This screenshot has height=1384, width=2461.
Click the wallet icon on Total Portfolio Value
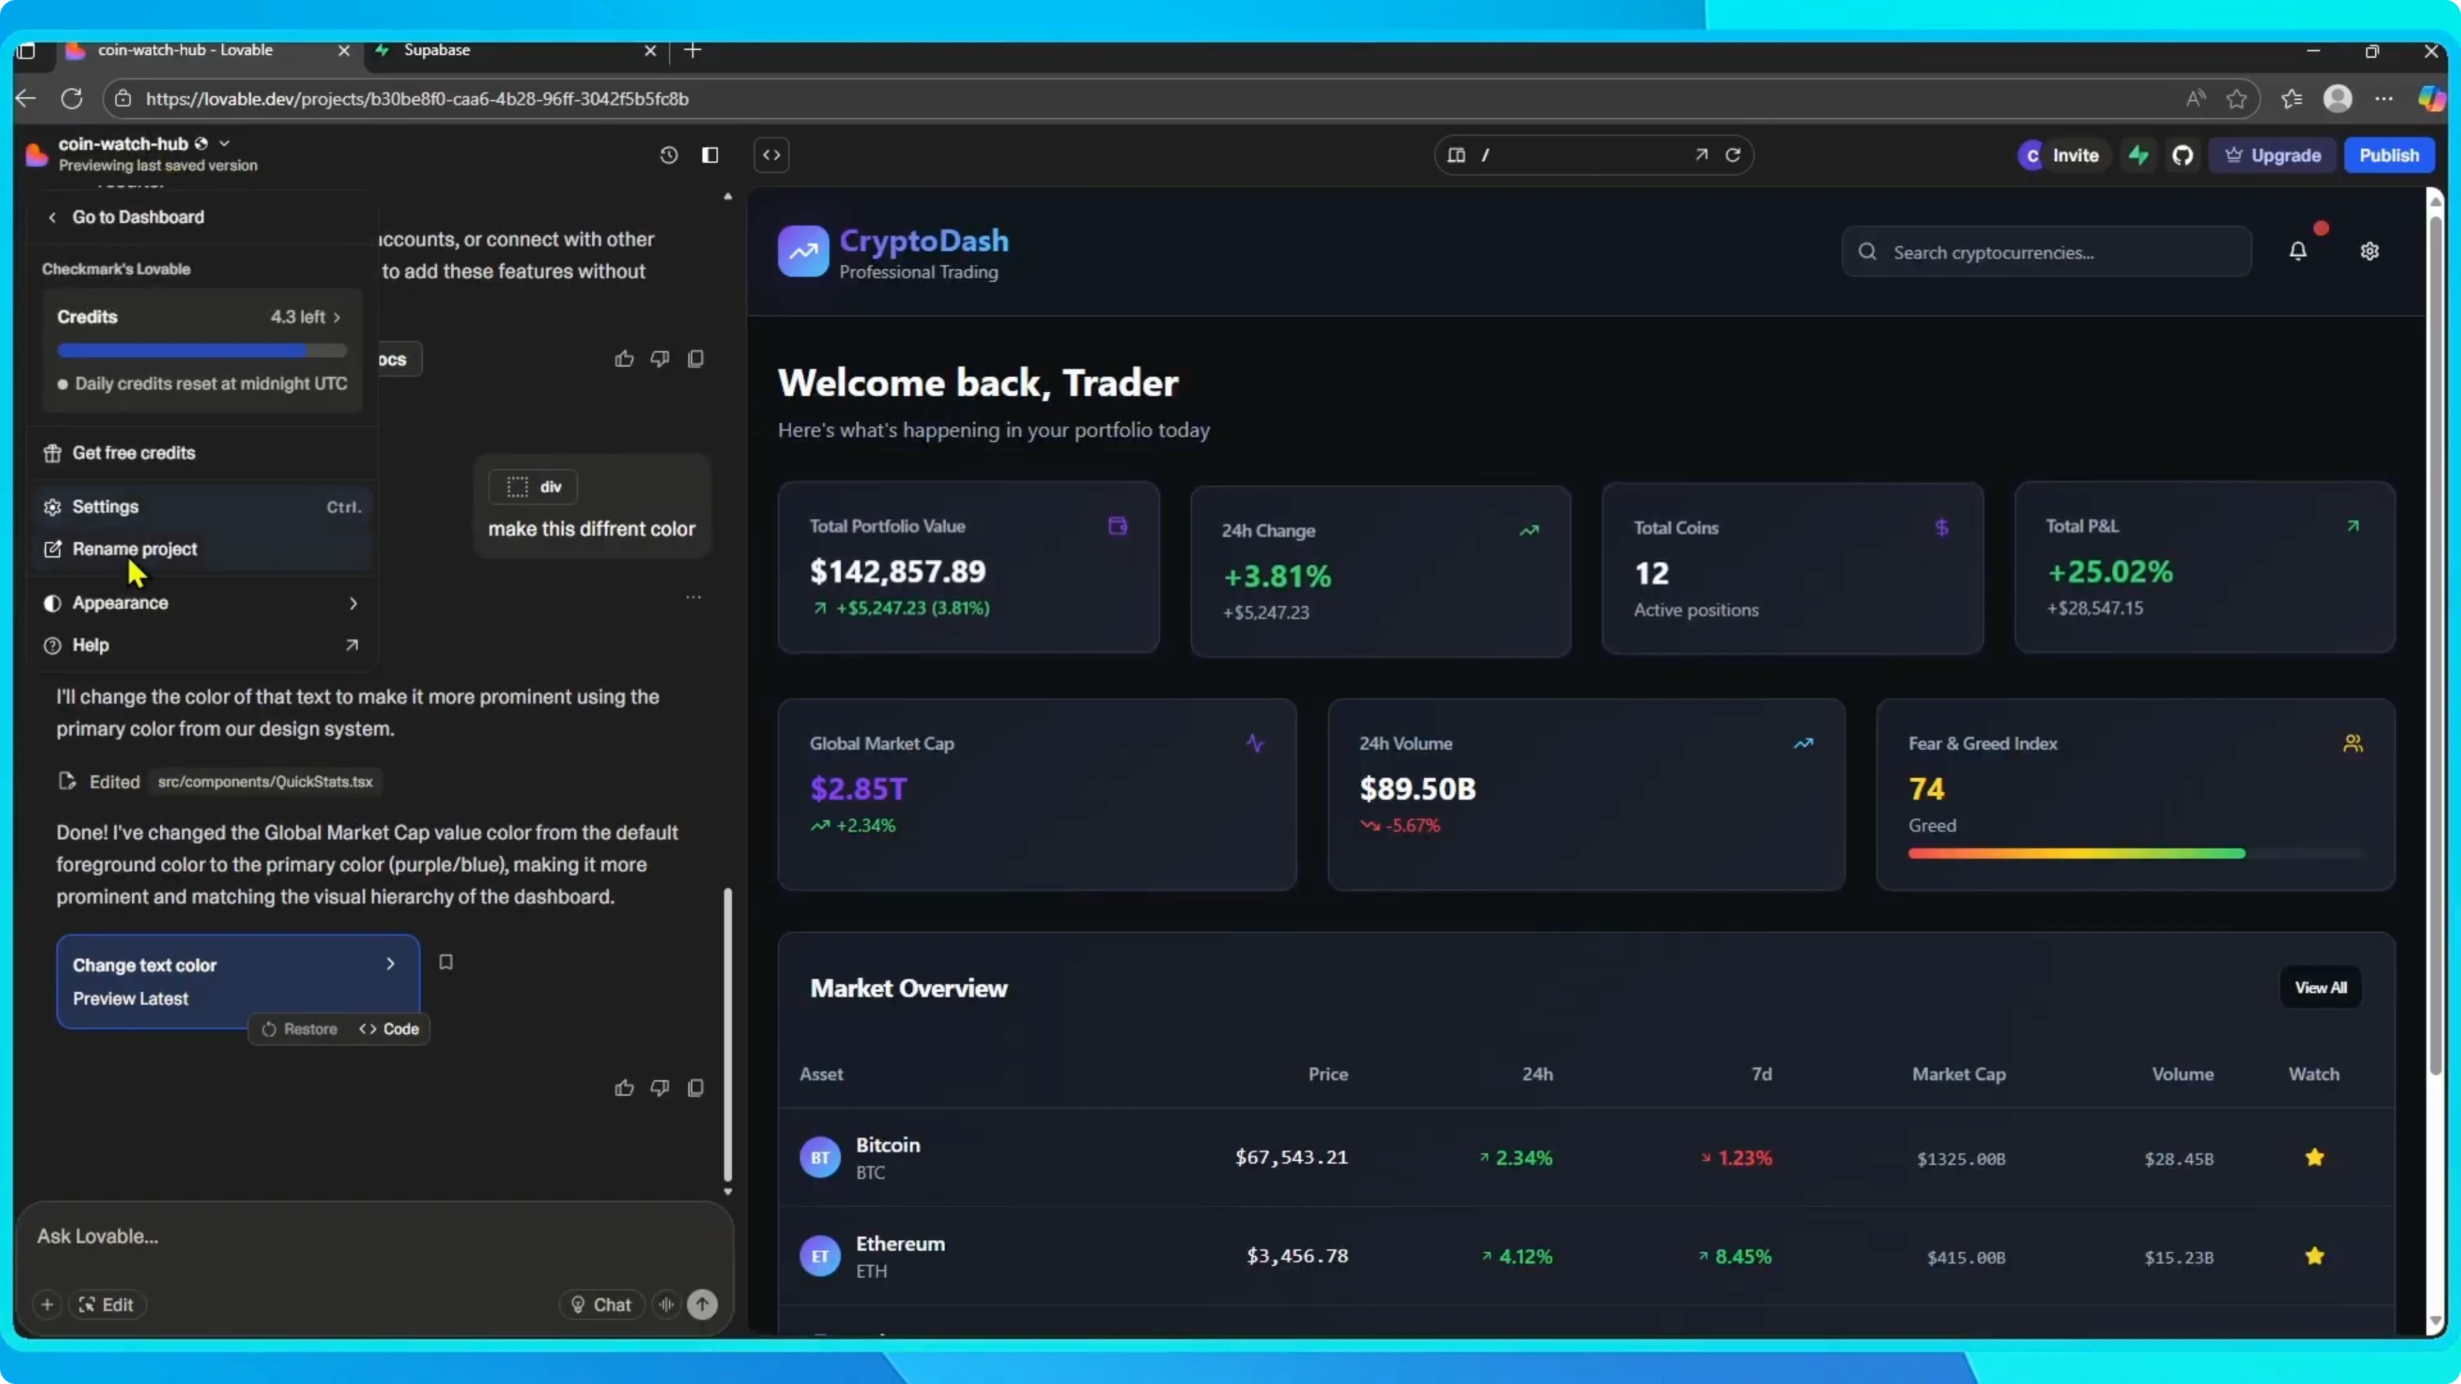pos(1117,526)
